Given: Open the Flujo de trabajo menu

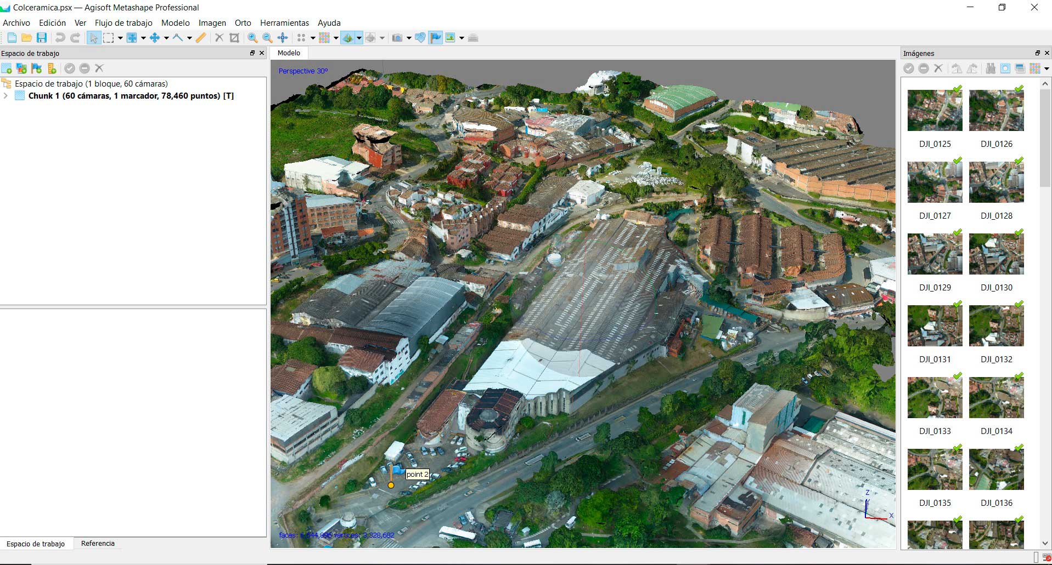Looking at the screenshot, I should 123,23.
